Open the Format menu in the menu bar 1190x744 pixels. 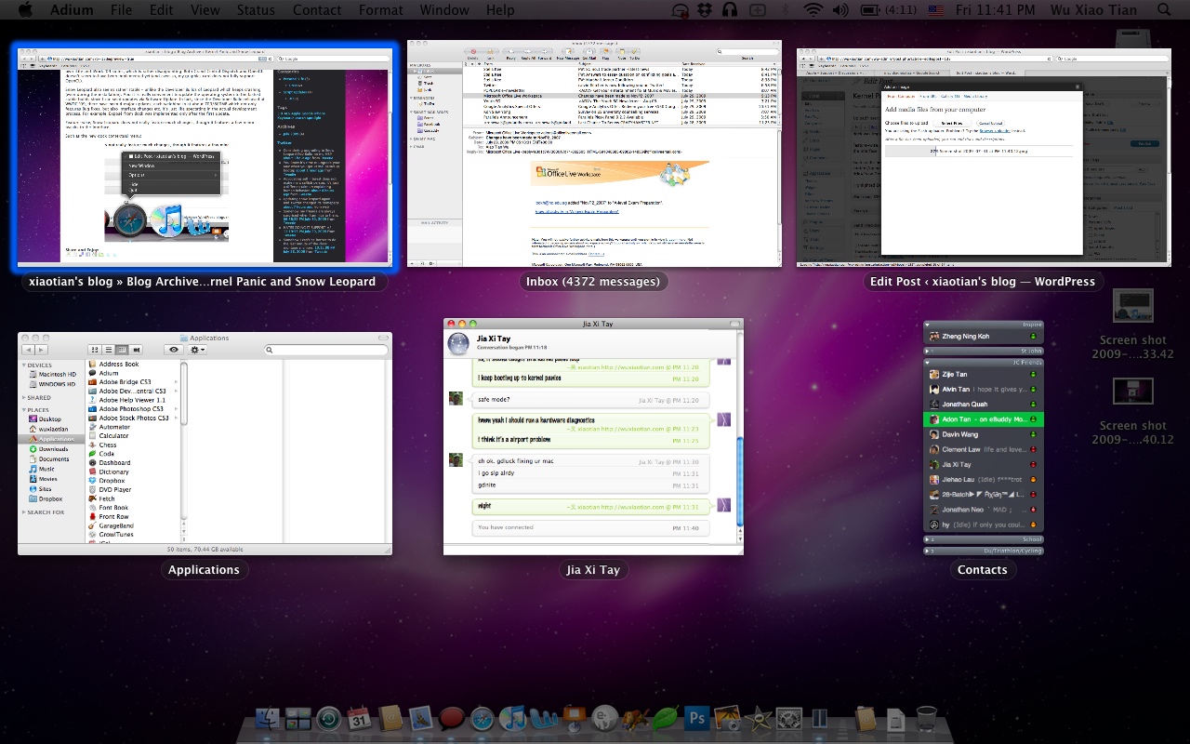380,10
